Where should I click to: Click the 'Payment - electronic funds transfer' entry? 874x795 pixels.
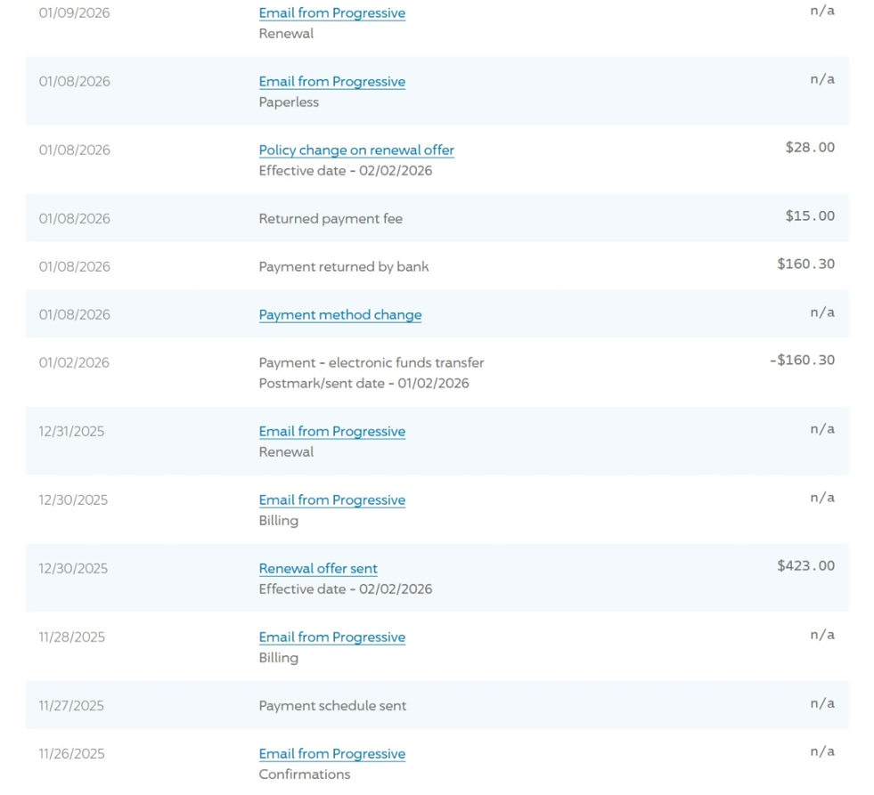(x=371, y=363)
